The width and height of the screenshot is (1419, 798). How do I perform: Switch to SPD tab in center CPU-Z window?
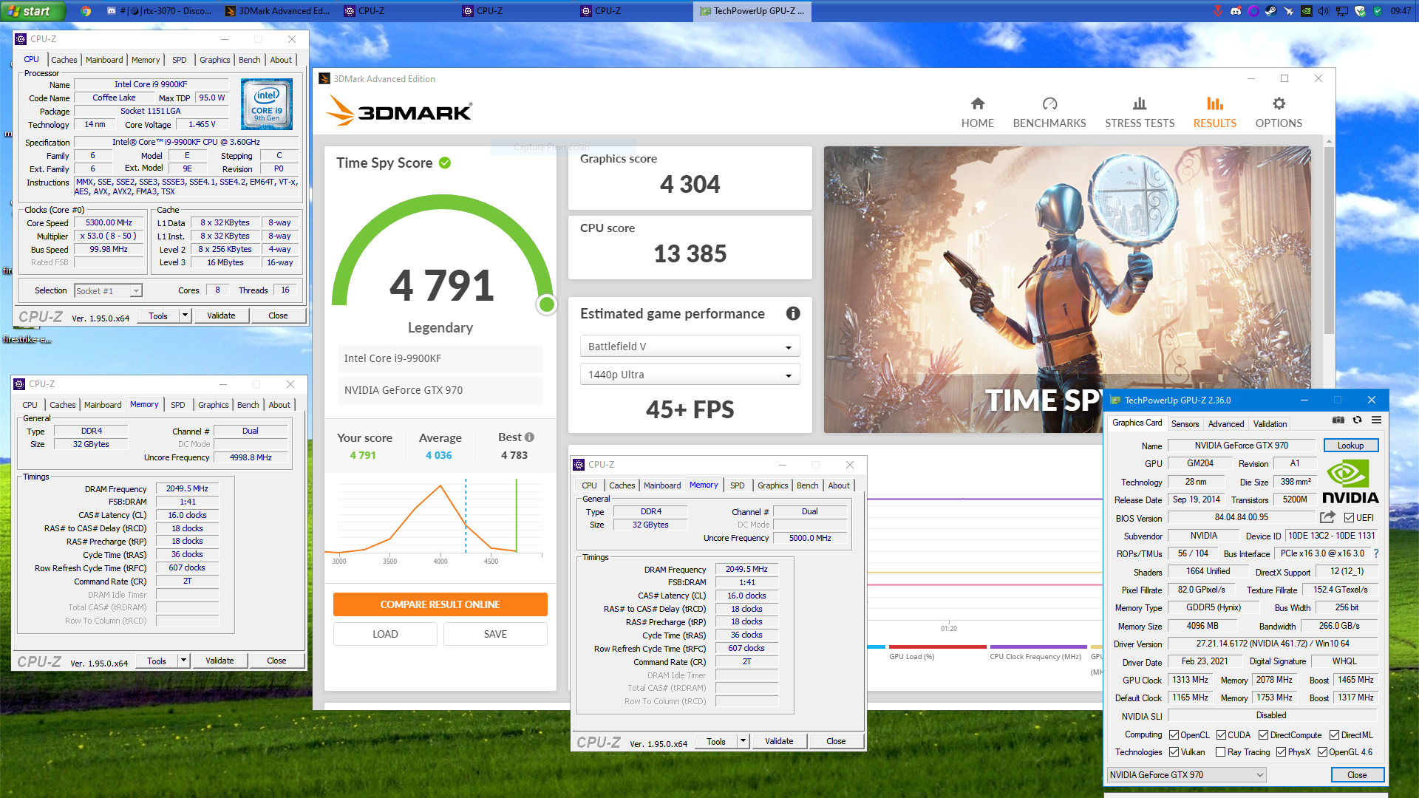click(x=737, y=485)
